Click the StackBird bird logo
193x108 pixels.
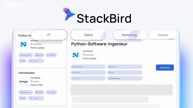(68, 14)
